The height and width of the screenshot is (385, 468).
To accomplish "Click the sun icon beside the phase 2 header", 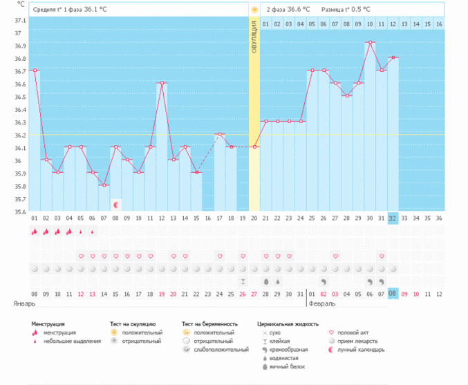I will [x=254, y=10].
